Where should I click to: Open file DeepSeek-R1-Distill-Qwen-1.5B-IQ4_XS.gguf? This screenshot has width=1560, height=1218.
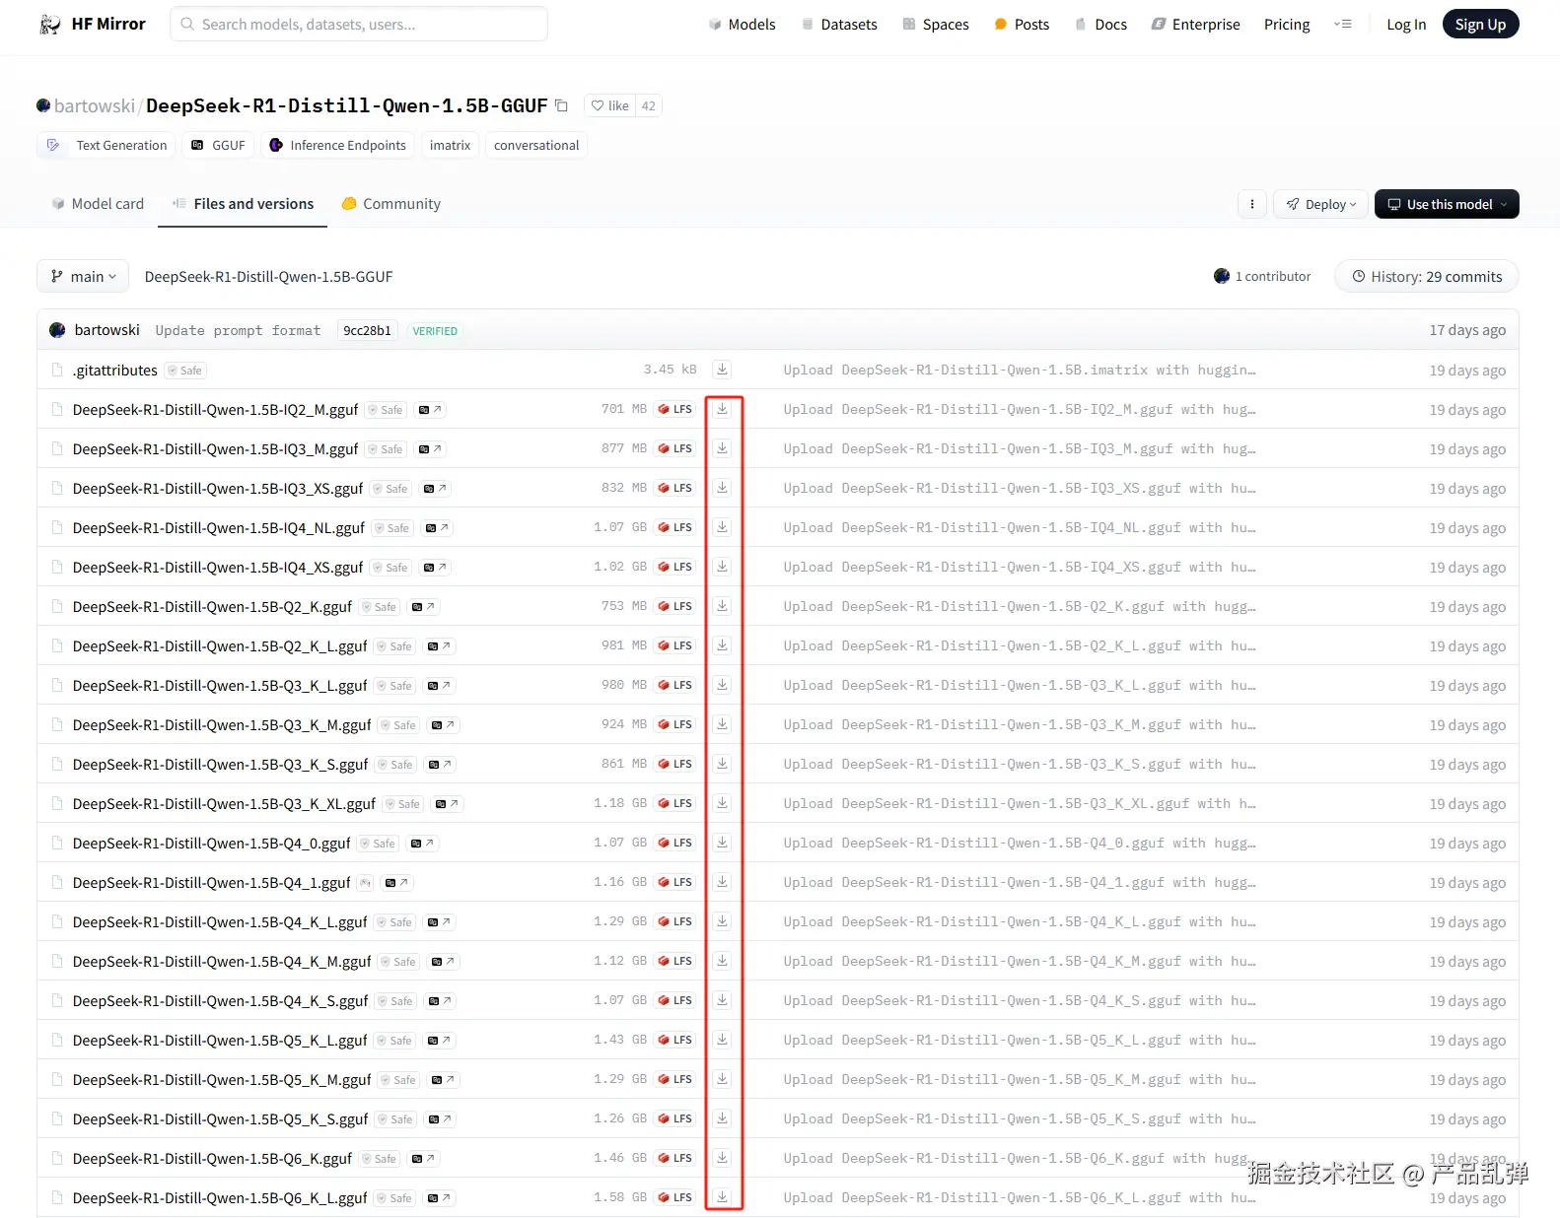pyautogui.click(x=218, y=568)
